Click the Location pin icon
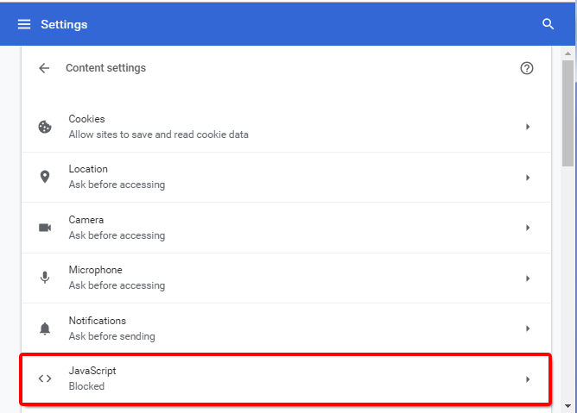 (45, 177)
